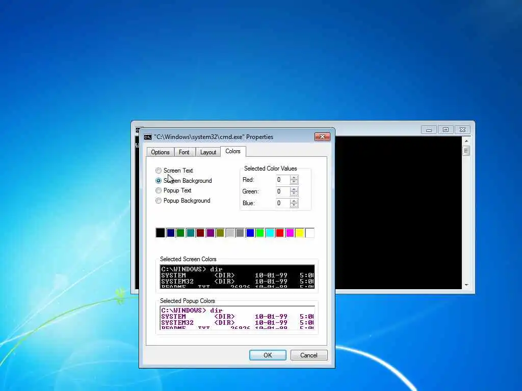Select the bright green color swatch
522x391 pixels.
coord(260,233)
